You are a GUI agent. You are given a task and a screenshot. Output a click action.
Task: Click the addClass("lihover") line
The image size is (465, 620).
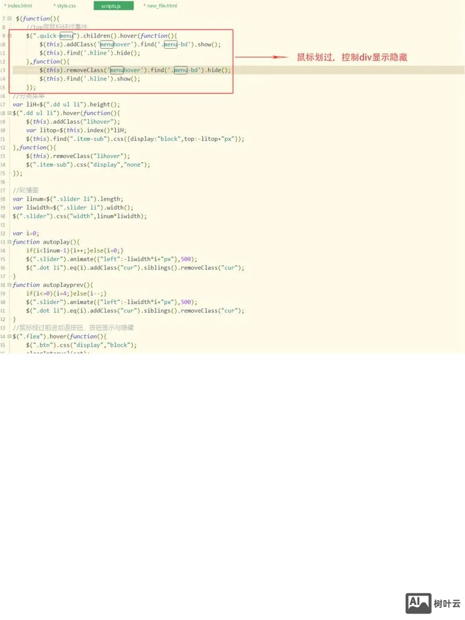(x=73, y=122)
